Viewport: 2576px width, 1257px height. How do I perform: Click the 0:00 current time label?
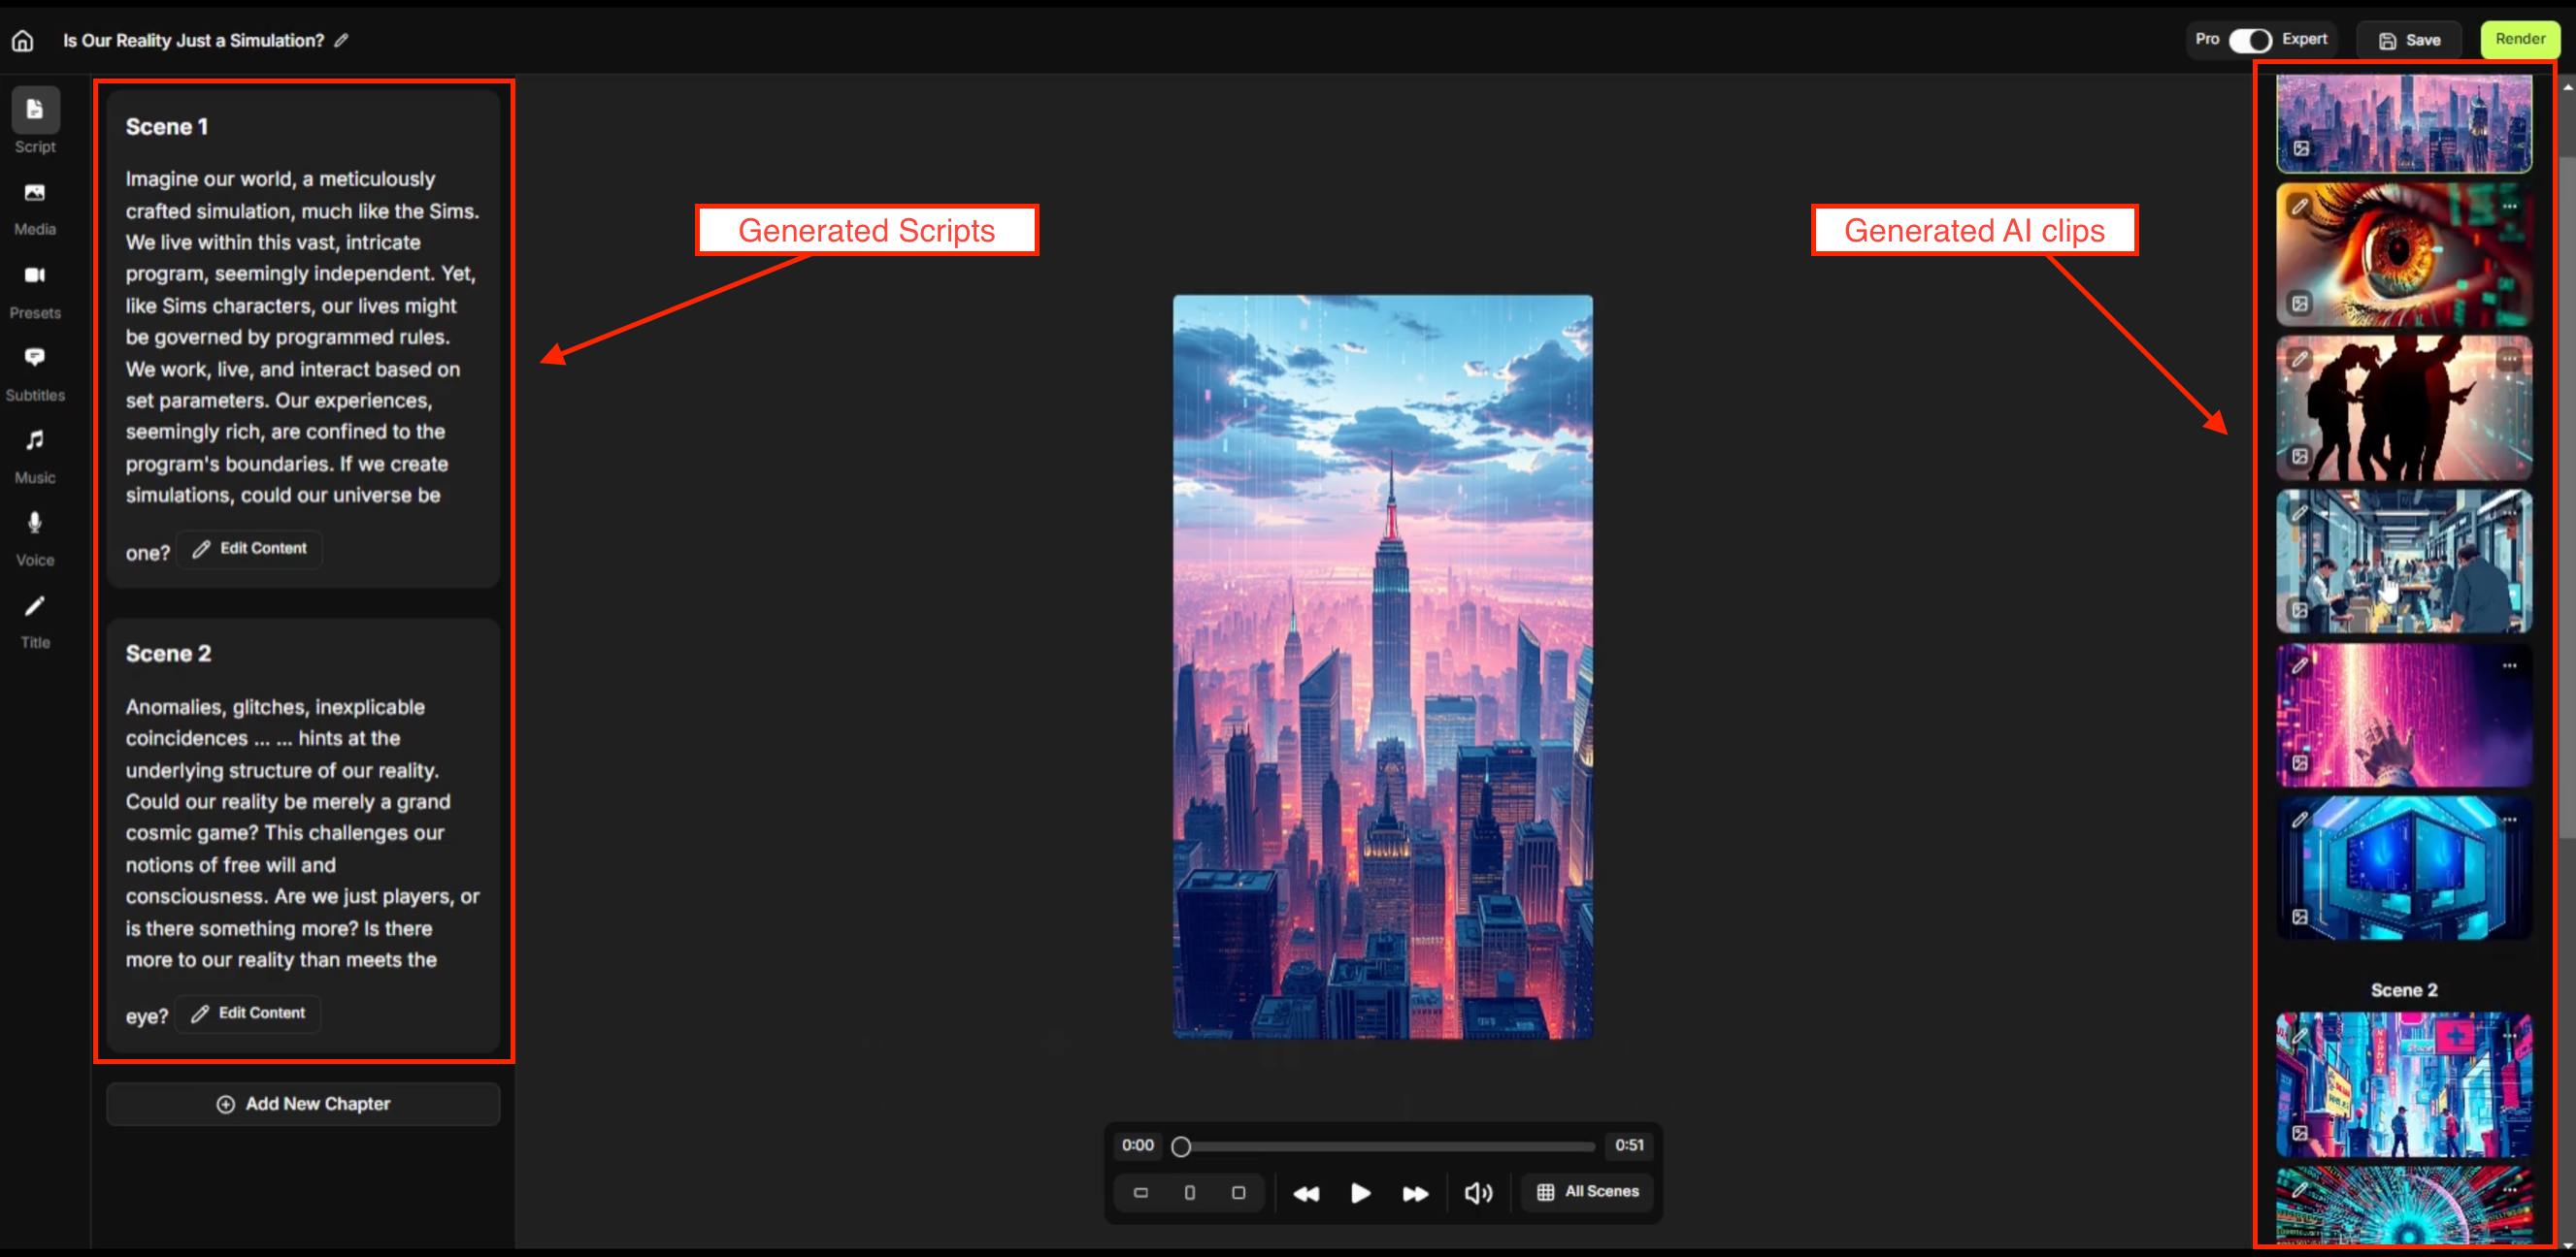coord(1137,1145)
